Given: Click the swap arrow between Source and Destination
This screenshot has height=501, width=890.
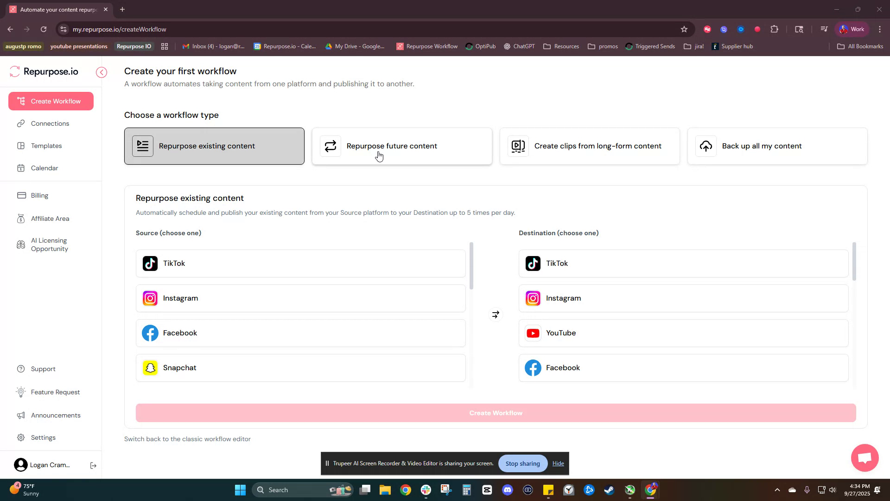Looking at the screenshot, I should 495,314.
